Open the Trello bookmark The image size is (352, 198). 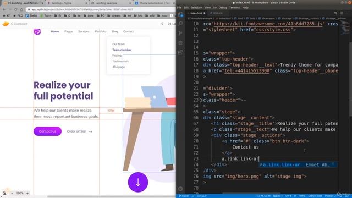click(x=31, y=15)
